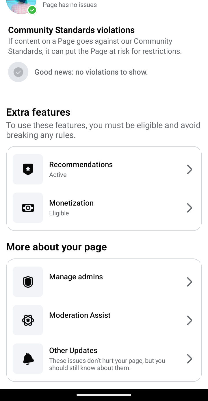Open Manage admins via its chevron arrow
208x401 pixels.
click(x=190, y=282)
